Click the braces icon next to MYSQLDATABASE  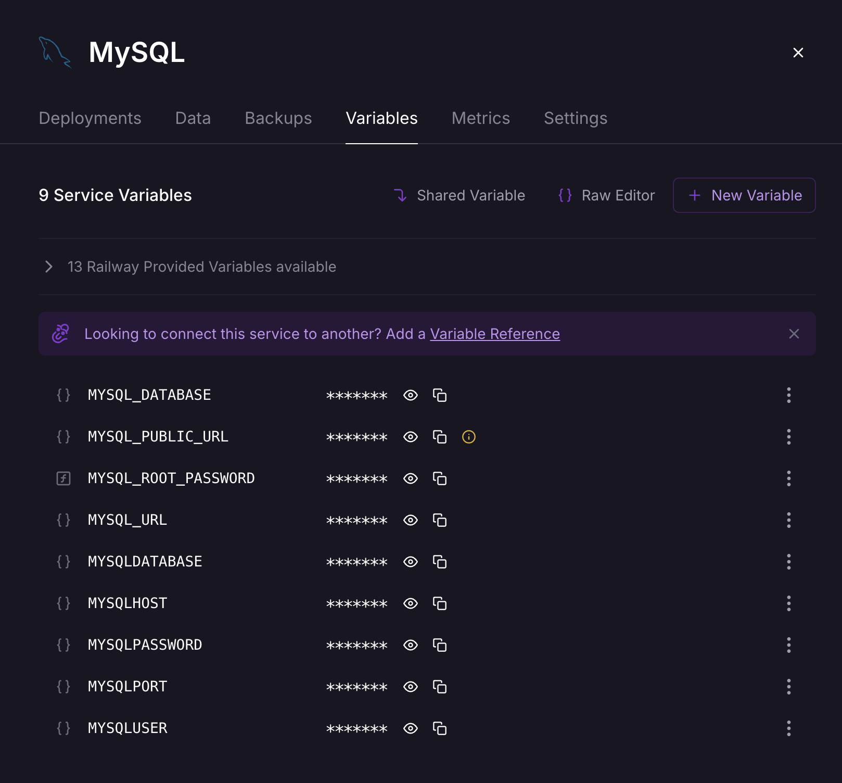63,562
